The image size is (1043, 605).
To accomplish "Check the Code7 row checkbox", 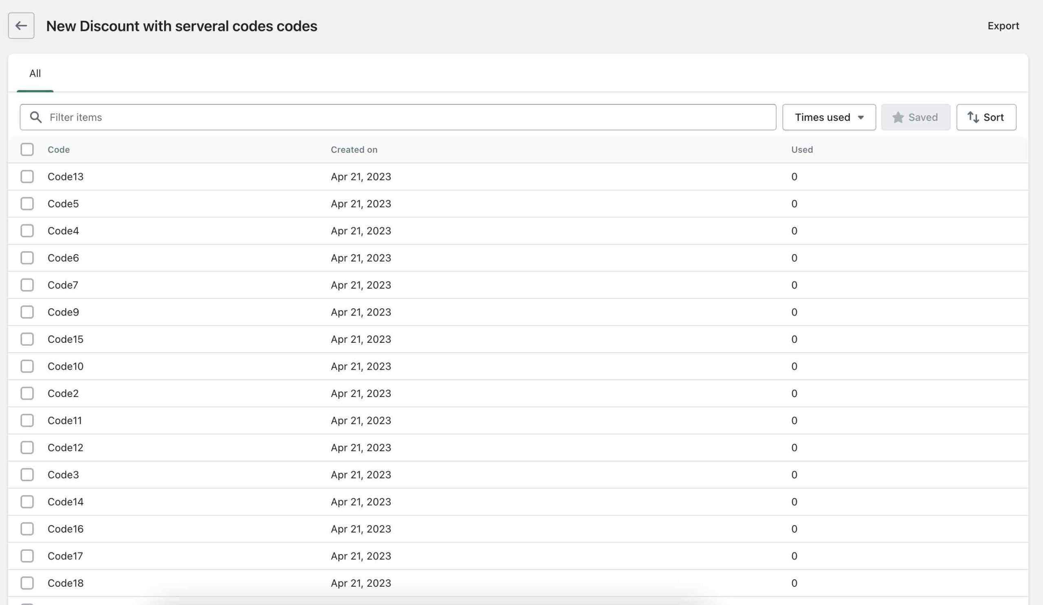I will click(x=27, y=285).
